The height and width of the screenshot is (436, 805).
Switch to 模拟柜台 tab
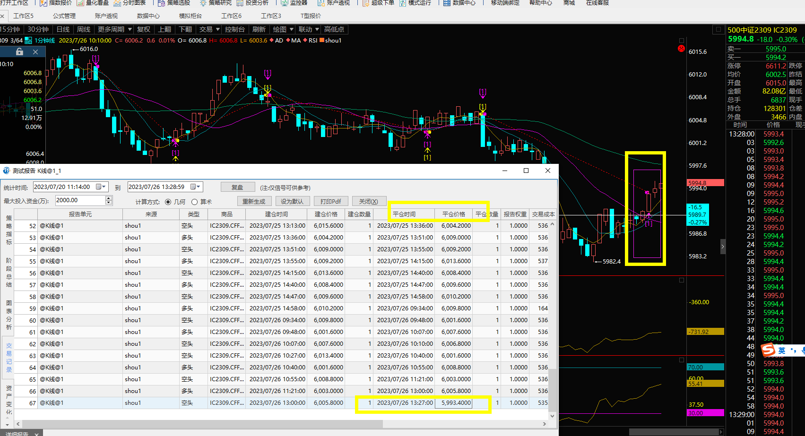tap(190, 16)
